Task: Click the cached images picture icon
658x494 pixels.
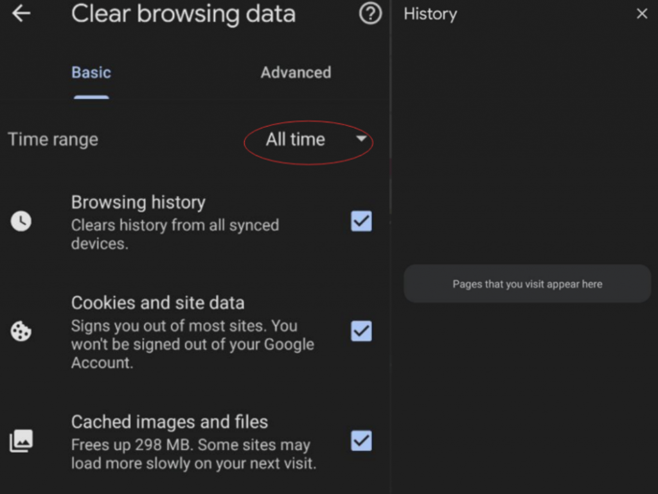Action: pos(21,441)
